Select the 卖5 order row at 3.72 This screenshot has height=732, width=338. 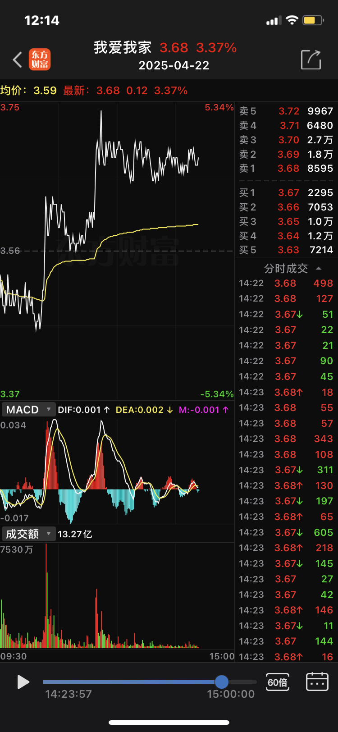(x=286, y=111)
